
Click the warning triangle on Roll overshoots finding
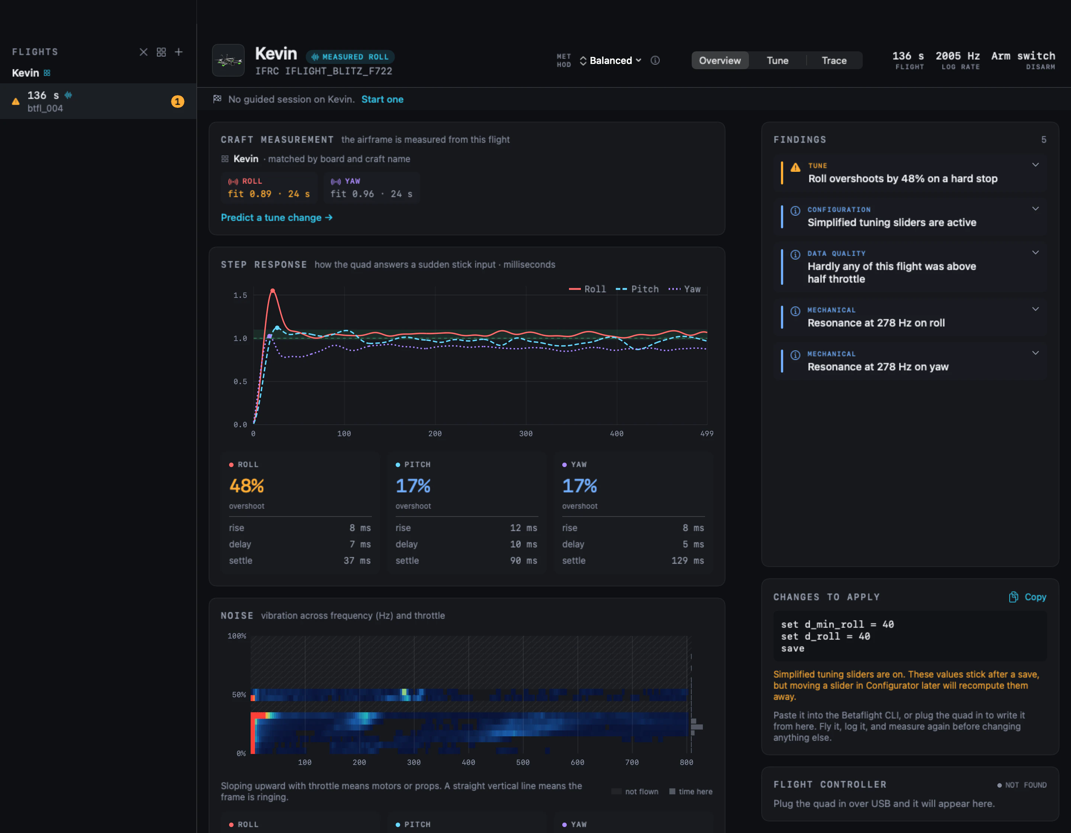pyautogui.click(x=795, y=167)
